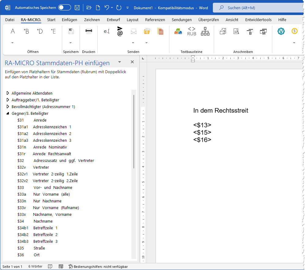Expand Allgemeine Aktendaten tree node
Image resolution: width=305 pixels, height=270 pixels.
(x=8, y=93)
